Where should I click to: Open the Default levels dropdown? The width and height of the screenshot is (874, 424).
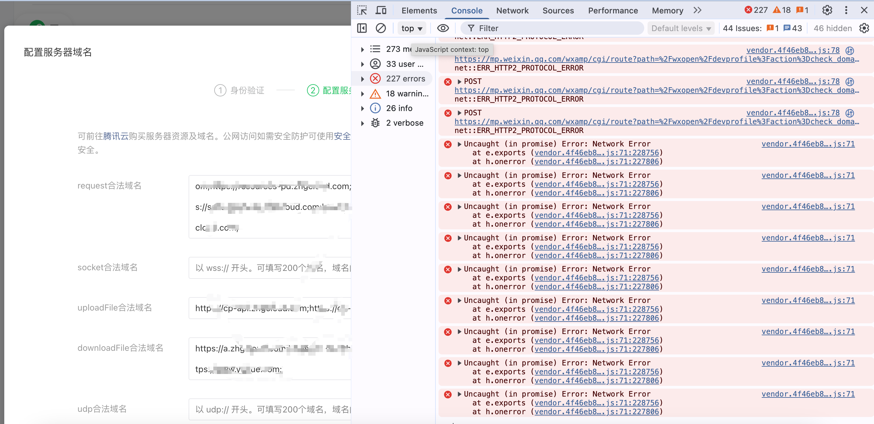click(681, 28)
